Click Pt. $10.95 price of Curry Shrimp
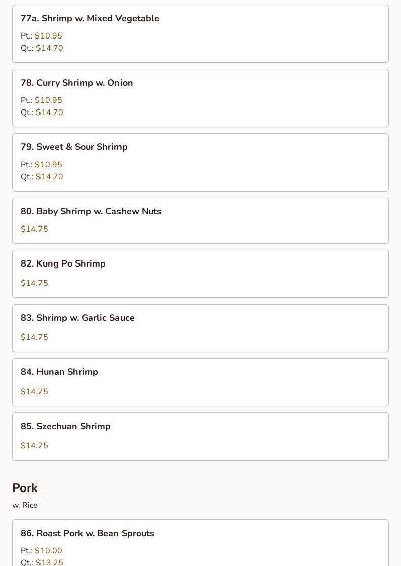The height and width of the screenshot is (566, 401). pyautogui.click(x=48, y=100)
